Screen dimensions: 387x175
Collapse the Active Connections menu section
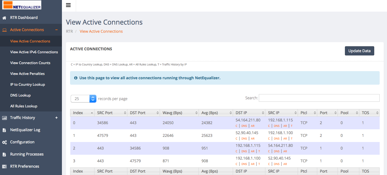56,30
